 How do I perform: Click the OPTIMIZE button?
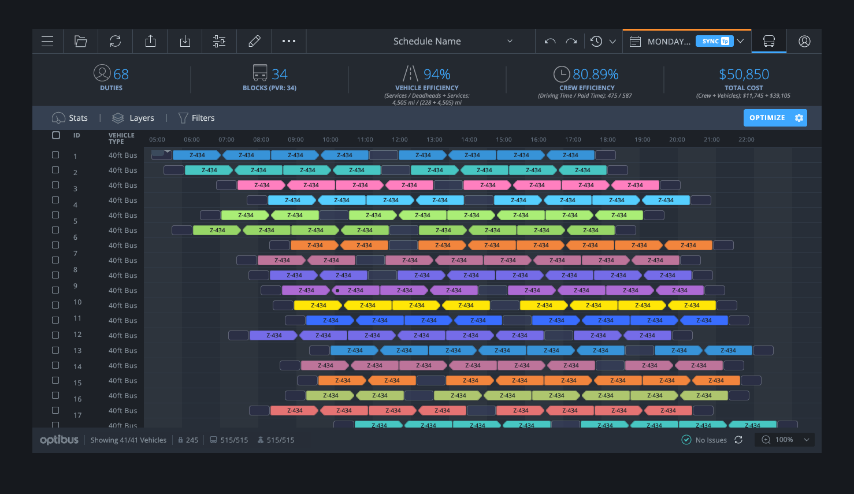(x=767, y=118)
